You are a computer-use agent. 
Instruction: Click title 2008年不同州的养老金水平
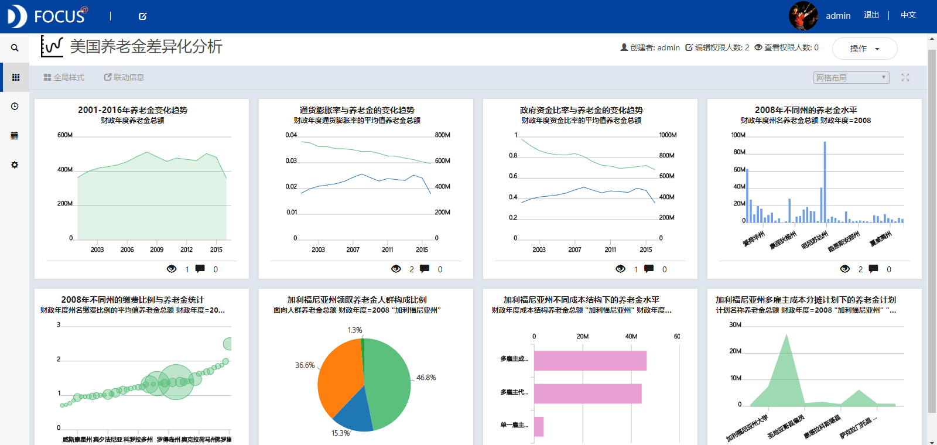coord(806,110)
